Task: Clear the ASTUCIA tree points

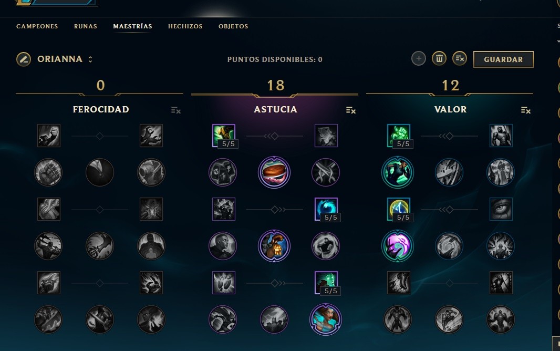Action: [351, 110]
